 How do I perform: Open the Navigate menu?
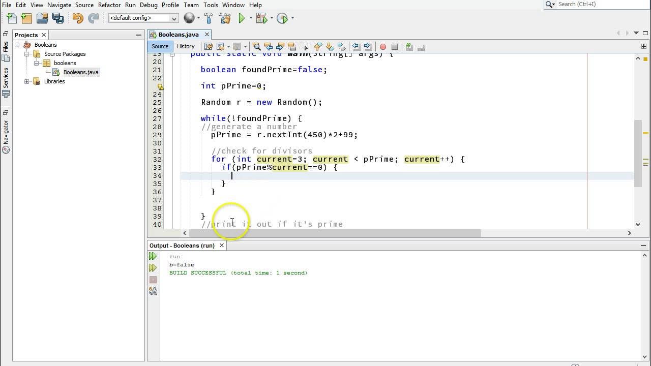59,5
